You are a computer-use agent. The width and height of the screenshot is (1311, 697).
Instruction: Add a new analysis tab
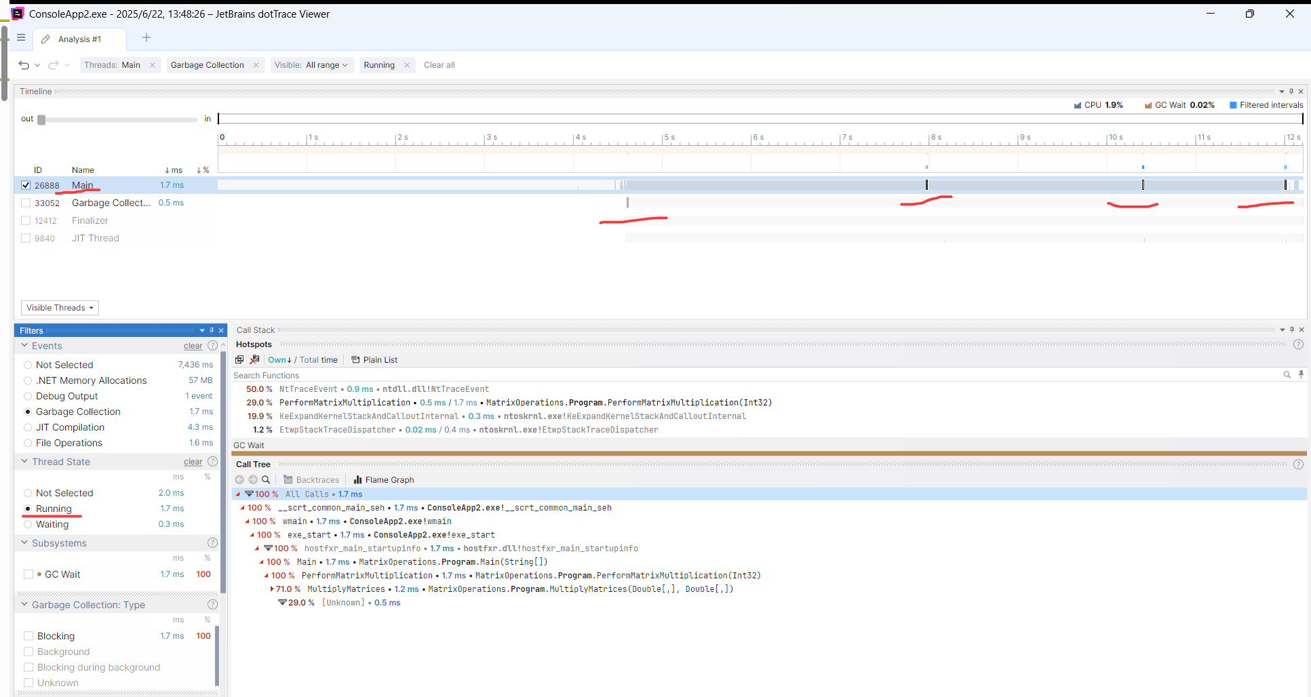pos(146,38)
